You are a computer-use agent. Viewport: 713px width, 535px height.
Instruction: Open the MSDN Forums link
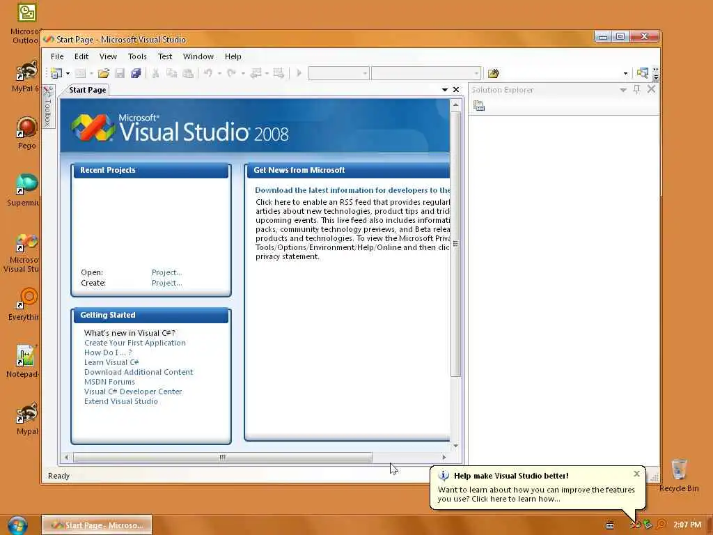coord(109,382)
